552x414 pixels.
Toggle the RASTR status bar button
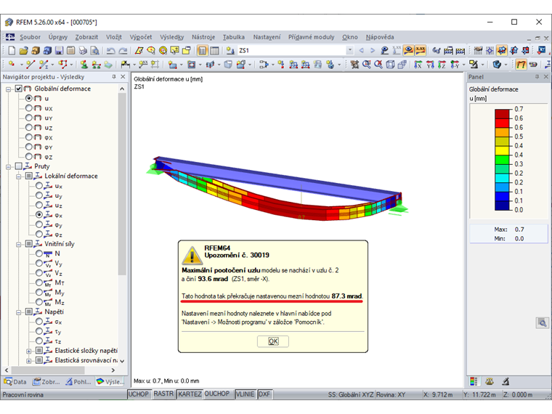[163, 394]
